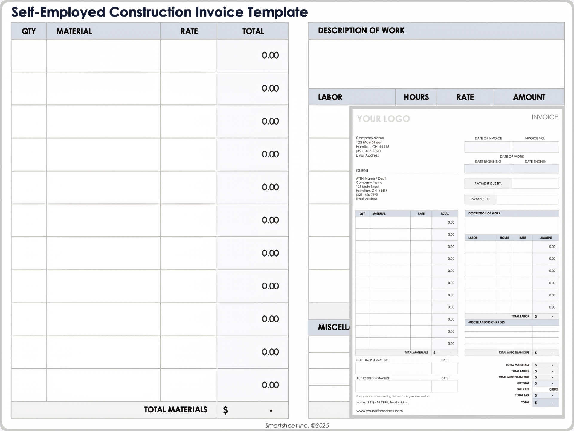Select the first material row's TOTAL cell
574x431 pixels.
coord(253,55)
